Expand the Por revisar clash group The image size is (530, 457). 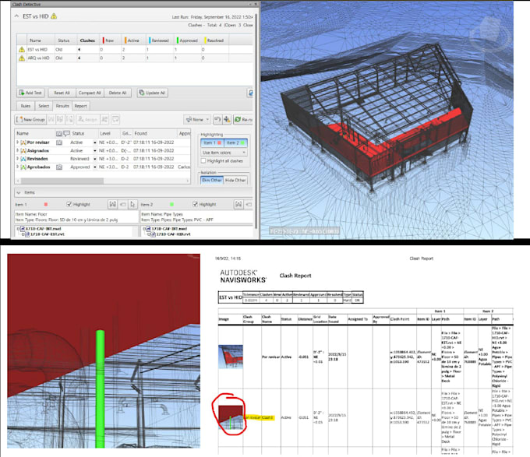click(18, 142)
